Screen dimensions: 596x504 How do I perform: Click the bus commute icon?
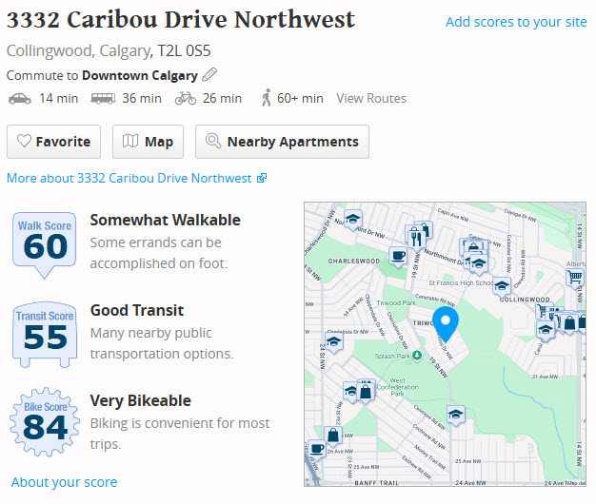pyautogui.click(x=102, y=98)
